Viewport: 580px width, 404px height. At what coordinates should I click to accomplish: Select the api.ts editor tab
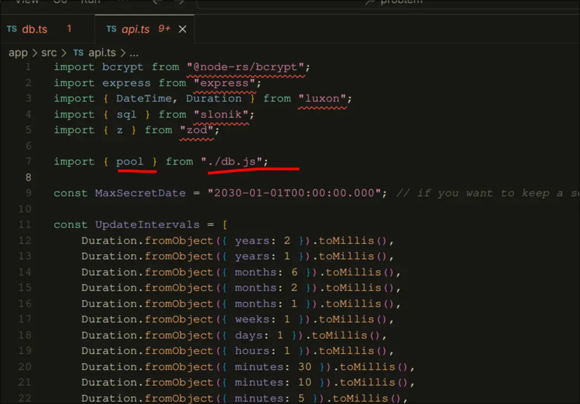pyautogui.click(x=135, y=29)
